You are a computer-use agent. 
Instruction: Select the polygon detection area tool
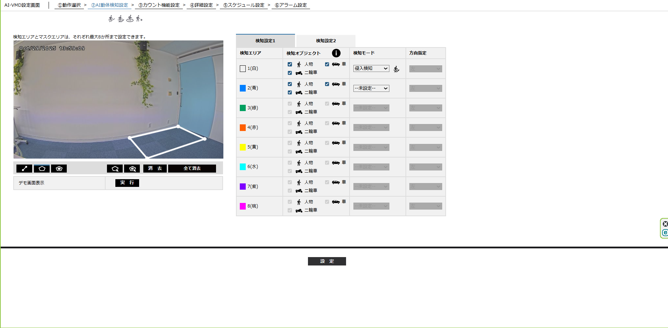pyautogui.click(x=42, y=169)
